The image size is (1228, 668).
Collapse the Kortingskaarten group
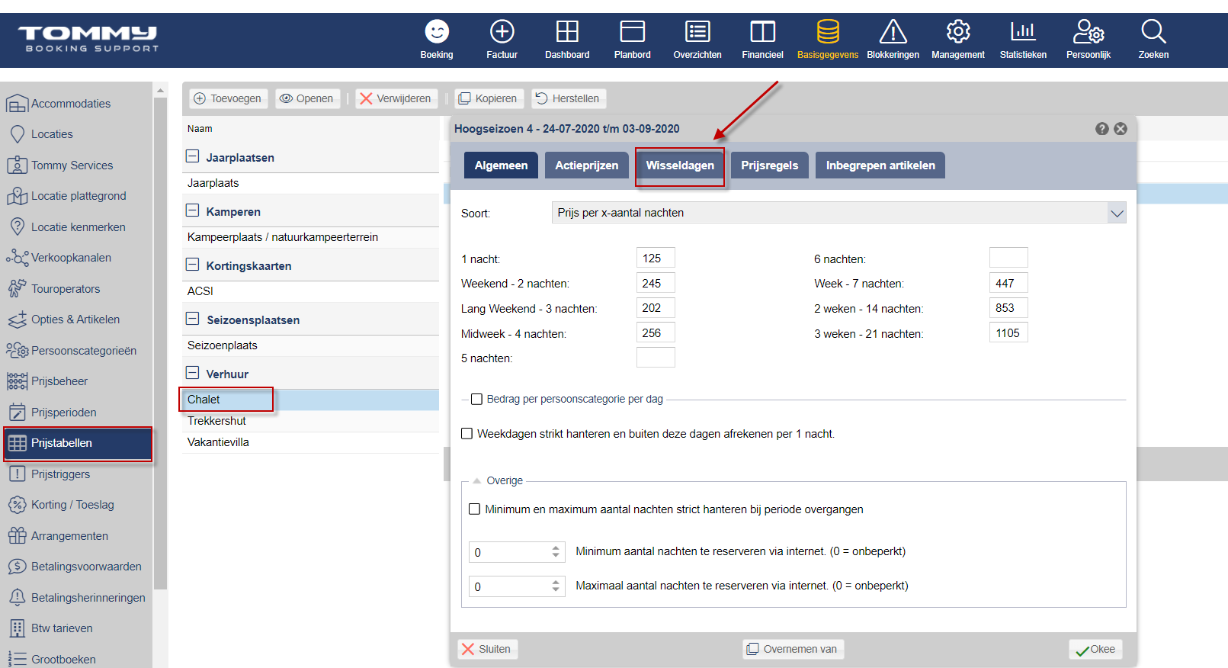[193, 265]
